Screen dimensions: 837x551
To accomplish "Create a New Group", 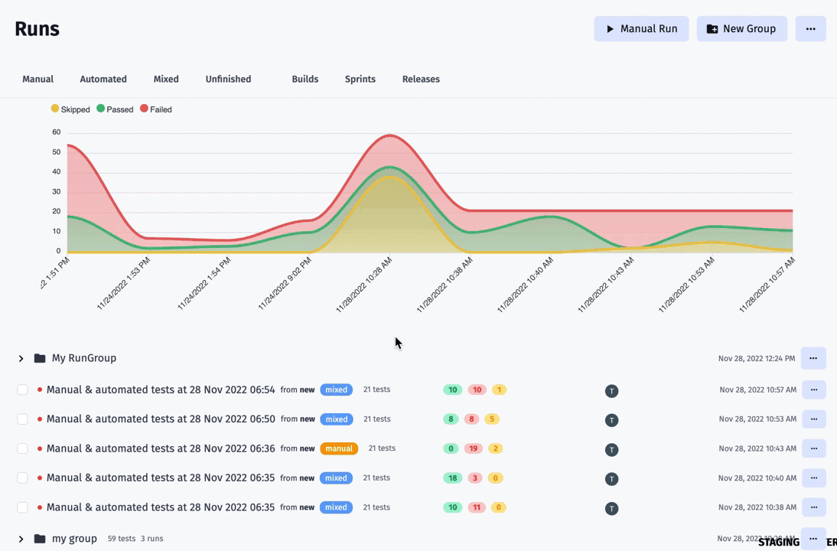I will 741,29.
